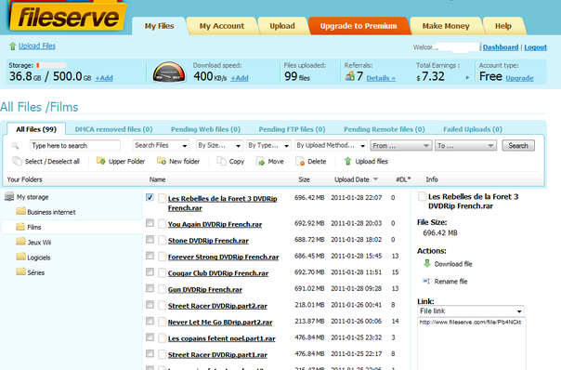Click the Upper Folder icon

pyautogui.click(x=101, y=161)
